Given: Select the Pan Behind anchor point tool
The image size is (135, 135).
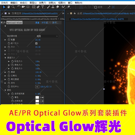Looking at the screenshot, I should point(28,7).
